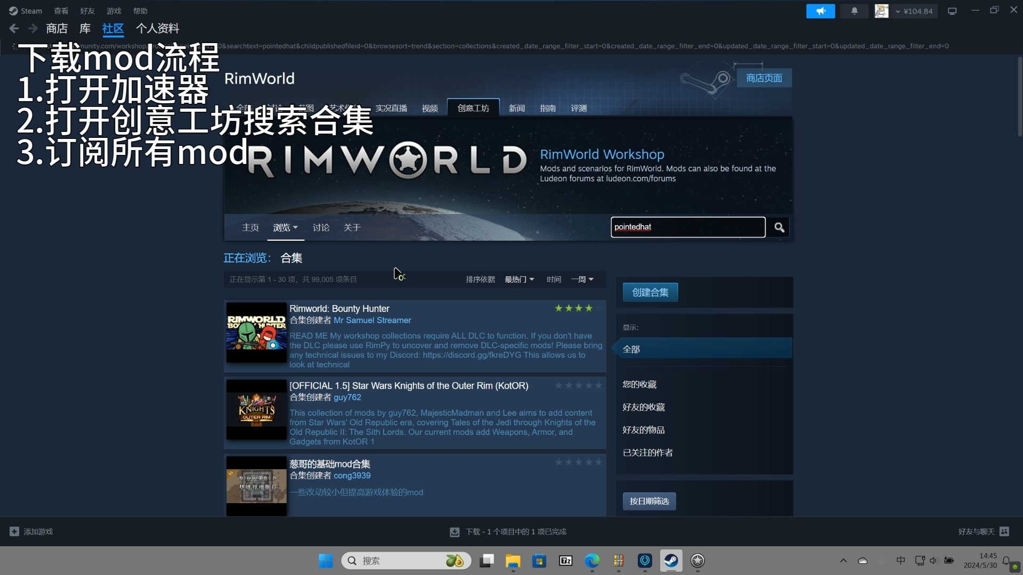Enable the 好友的收藏 filter
Viewport: 1023px width, 575px height.
click(644, 407)
